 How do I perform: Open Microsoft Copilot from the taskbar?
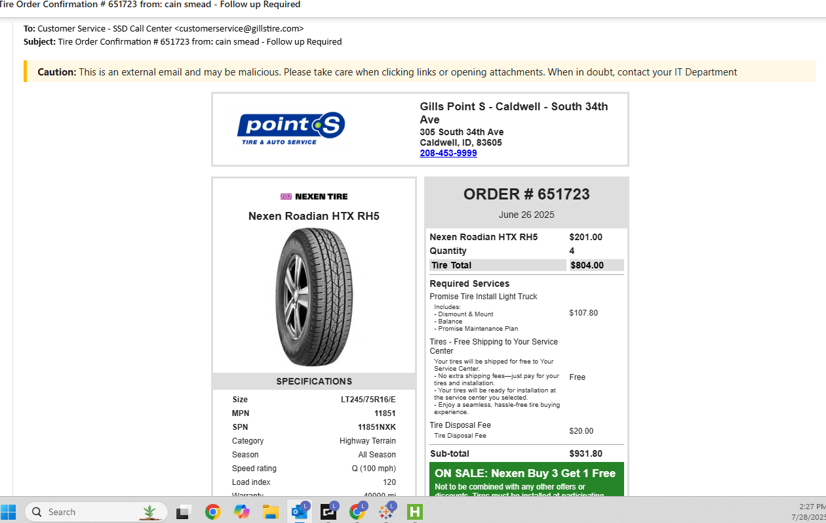(242, 512)
